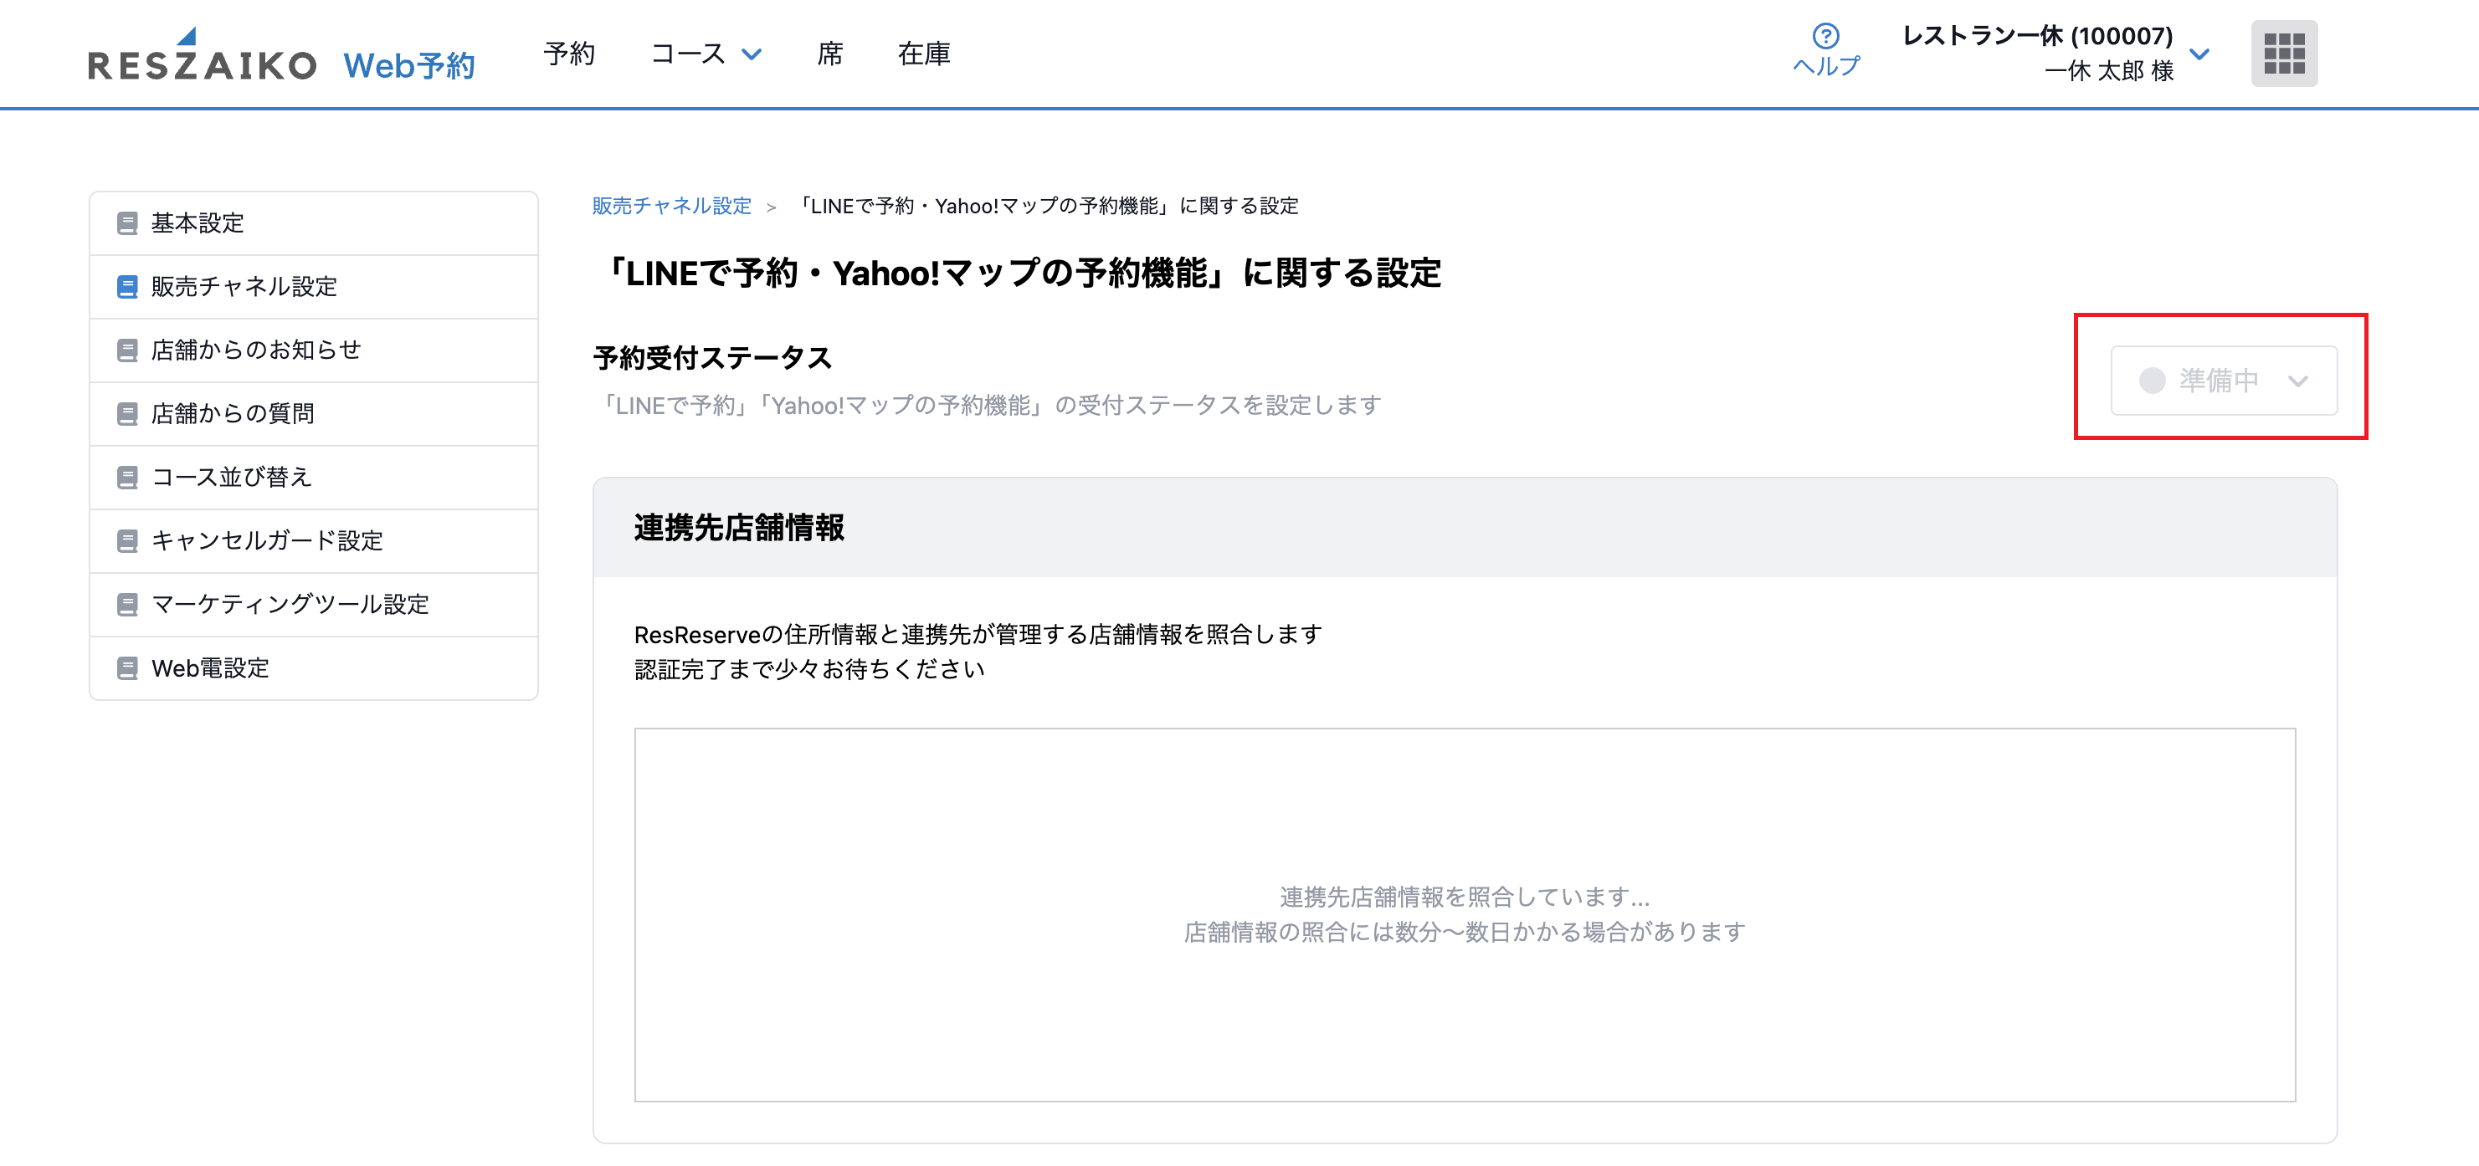Screen dimensions: 2479x1166
Task: Expand the コース menu chevron
Action: (752, 54)
